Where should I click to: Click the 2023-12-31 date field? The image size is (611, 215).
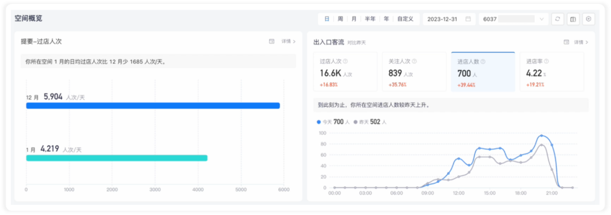[x=449, y=19]
